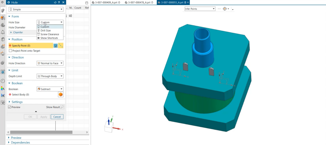Image resolution: width=326 pixels, height=145 pixels.
Task: Click scrollbar left arrow in navigator
Action: click(x=8, y=132)
